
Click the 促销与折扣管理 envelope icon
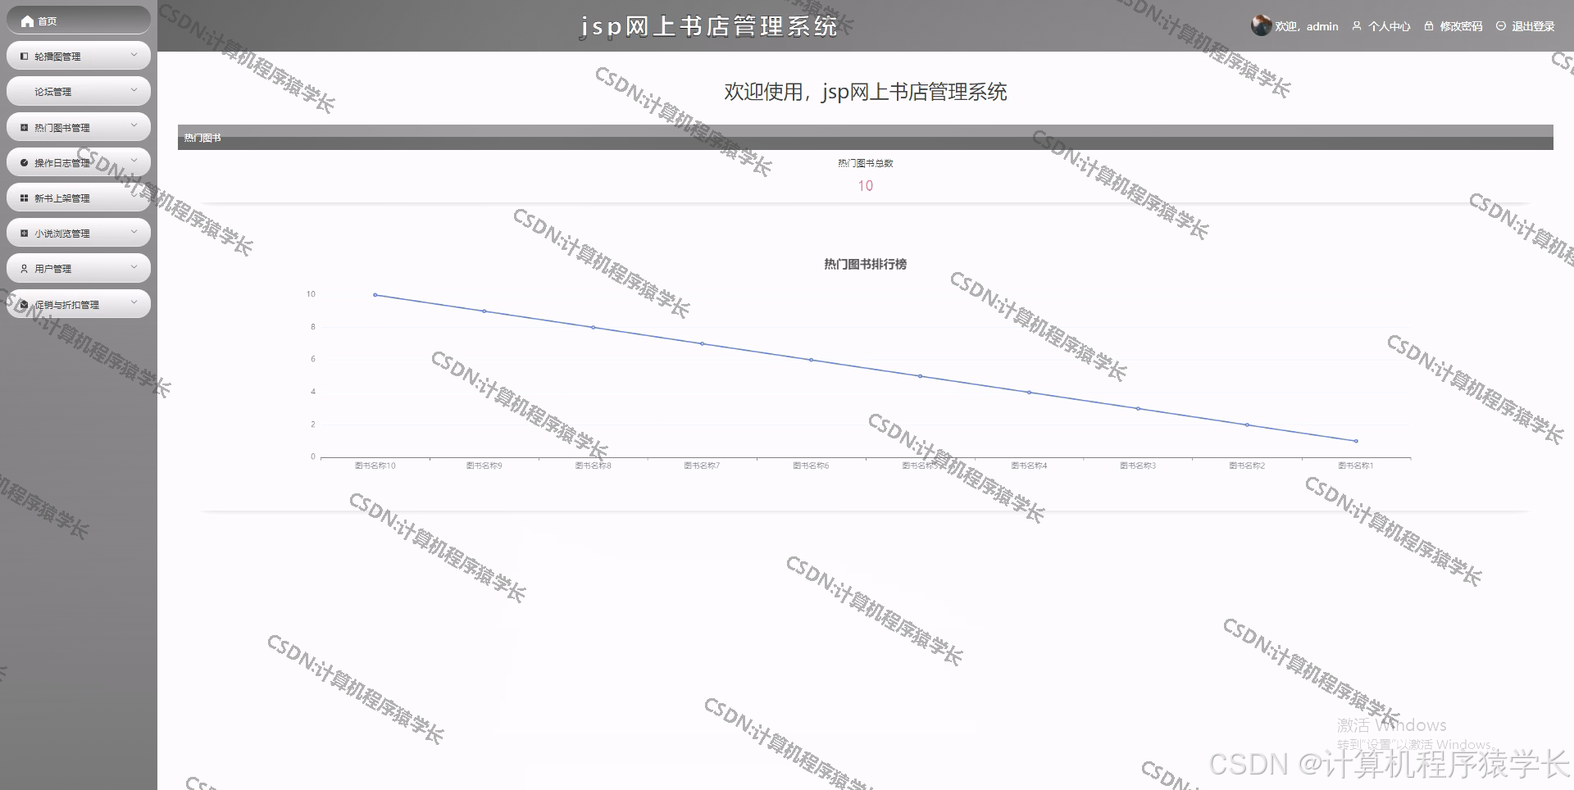tap(24, 305)
